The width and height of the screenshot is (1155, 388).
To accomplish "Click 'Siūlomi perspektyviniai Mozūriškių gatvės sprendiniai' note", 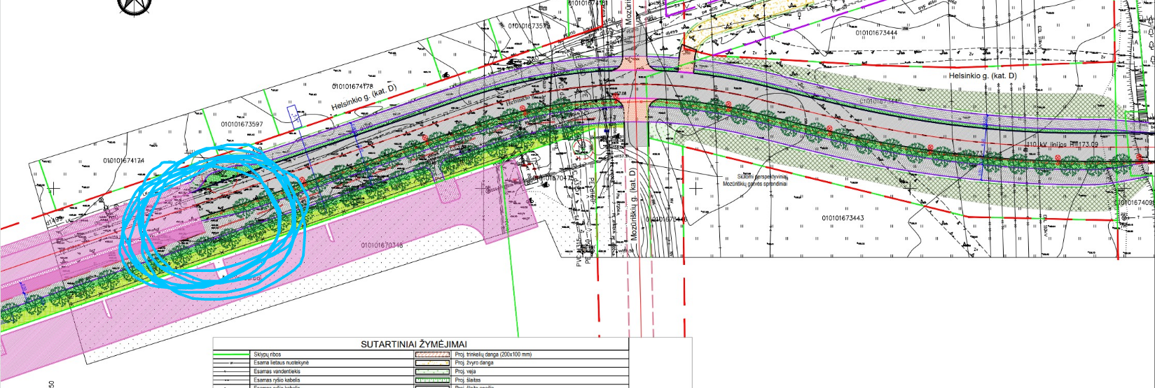I will pos(754,180).
